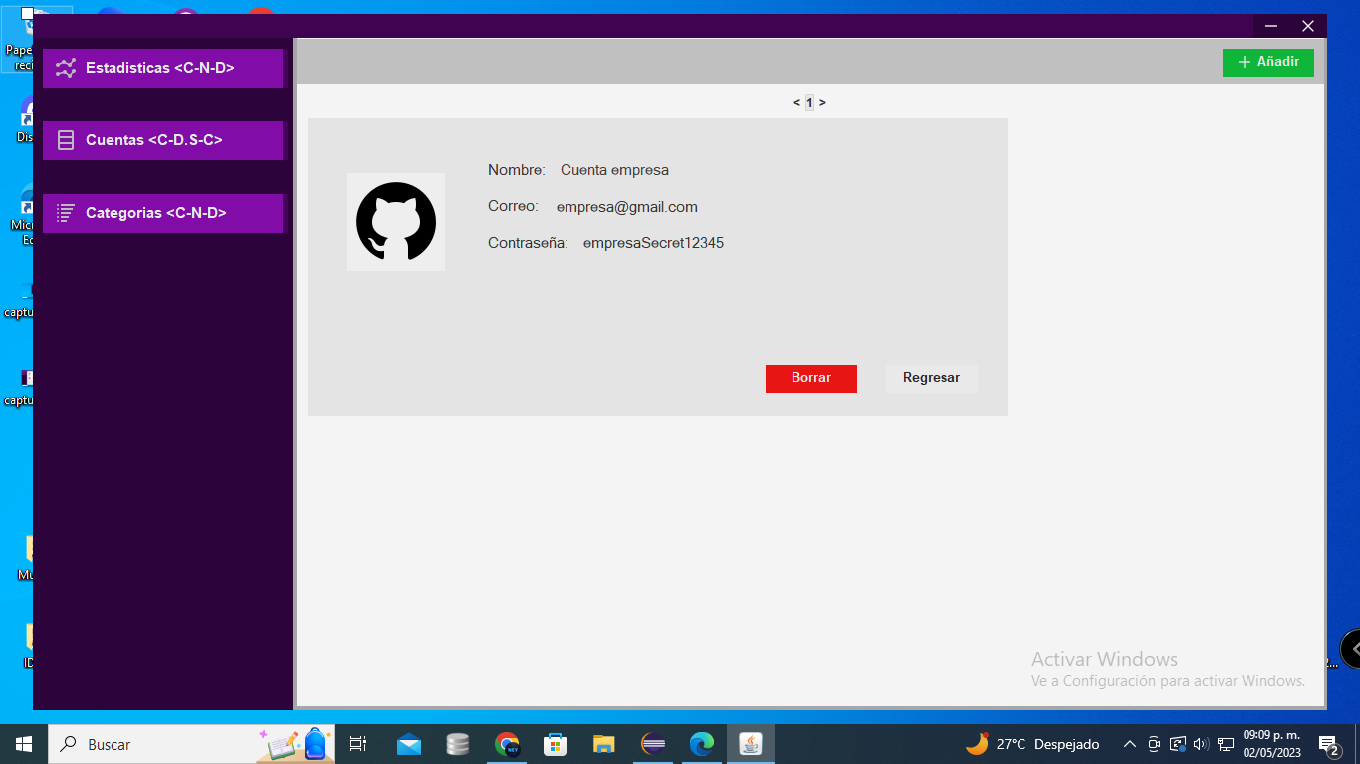Click the email empresa@gmail.com
The width and height of the screenshot is (1360, 764).
pyautogui.click(x=627, y=207)
